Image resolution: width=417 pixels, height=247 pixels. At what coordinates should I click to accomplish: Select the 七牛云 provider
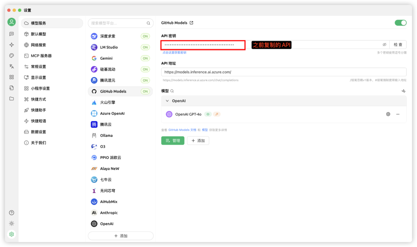pyautogui.click(x=121, y=180)
